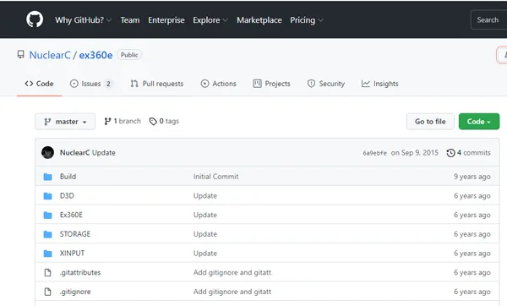Switch to the Insights tab
507x306 pixels.
pyautogui.click(x=380, y=84)
